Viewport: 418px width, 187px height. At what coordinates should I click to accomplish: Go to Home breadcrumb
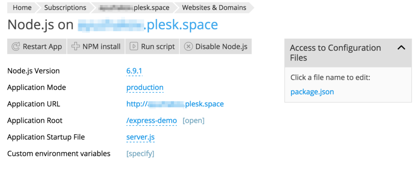tap(22, 8)
